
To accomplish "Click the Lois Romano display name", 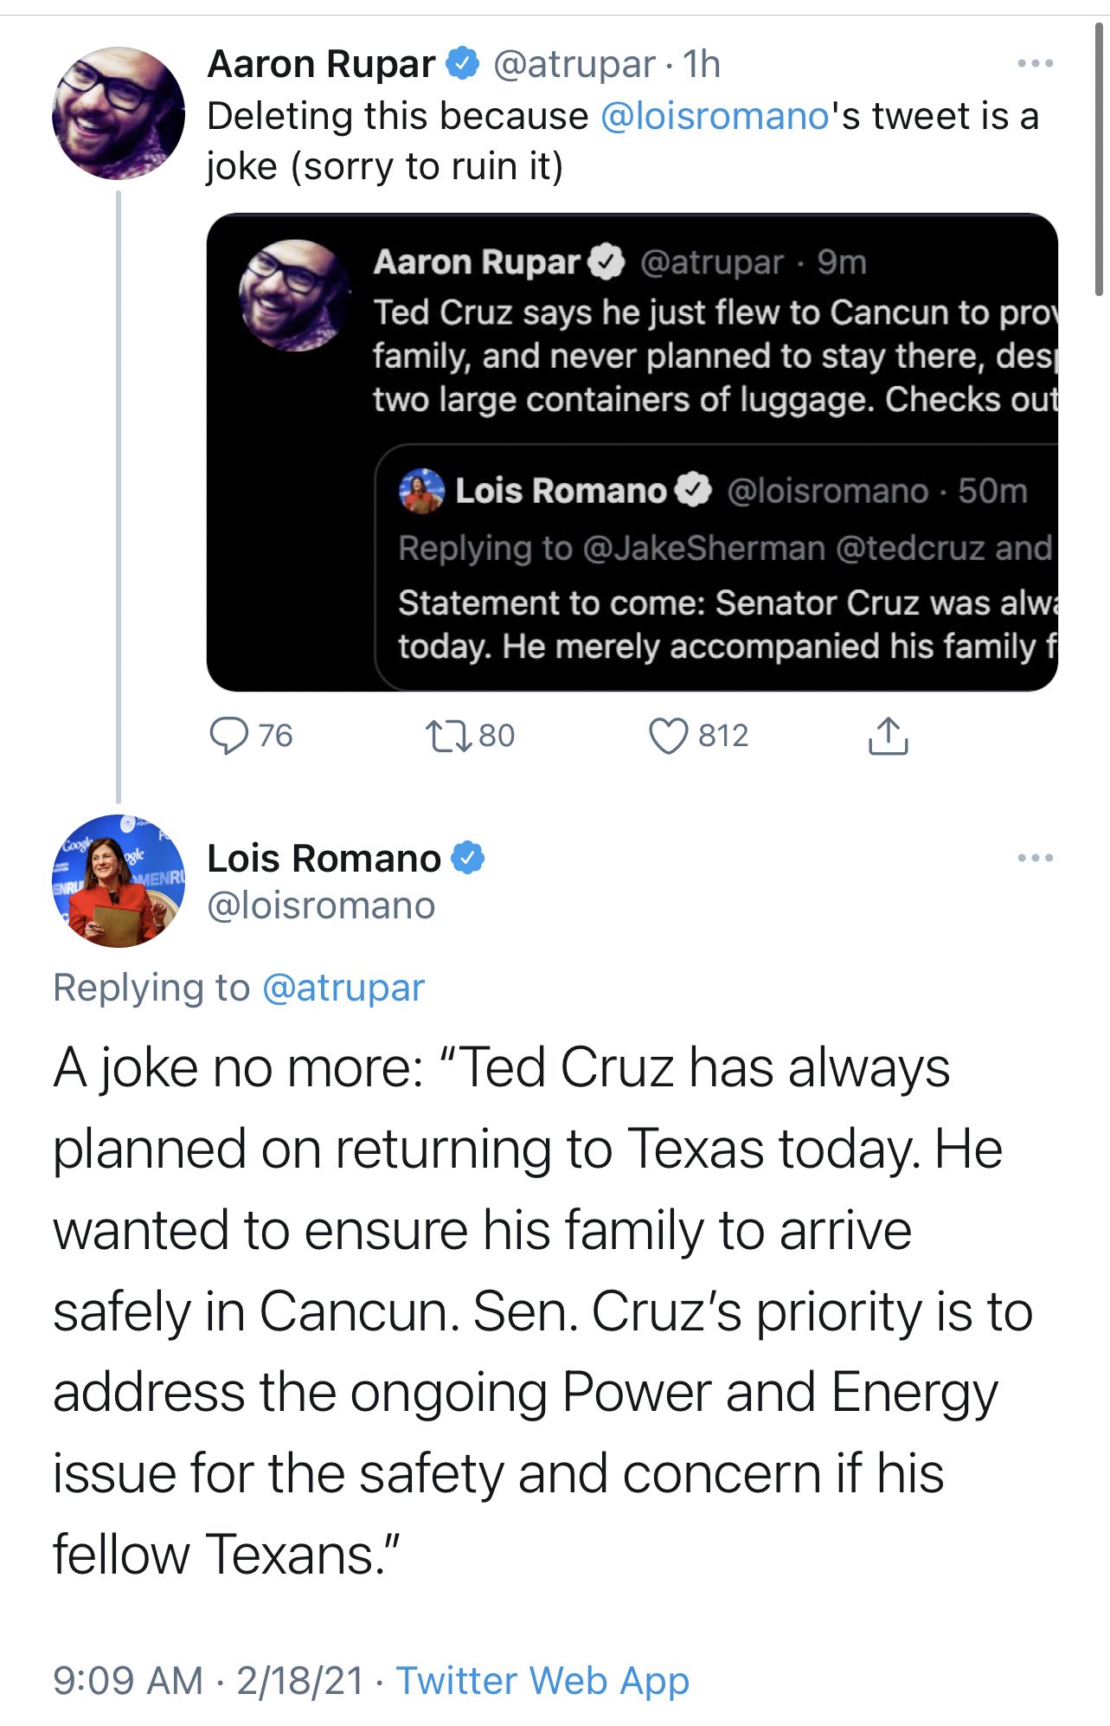I will tap(324, 858).
